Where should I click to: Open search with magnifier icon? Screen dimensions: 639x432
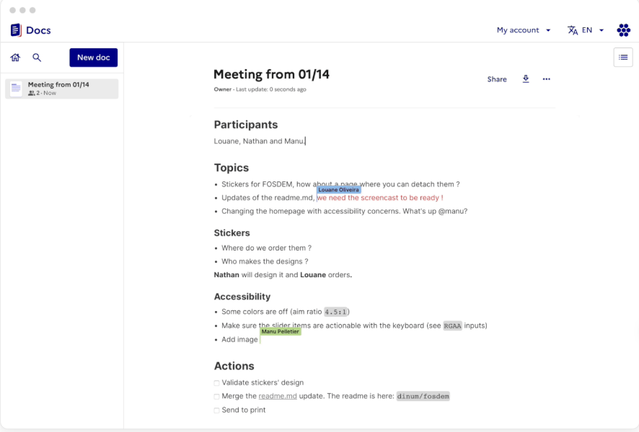click(x=37, y=58)
